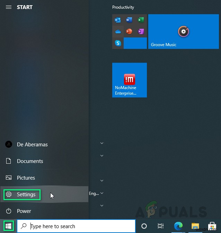
Task: Expand the chevron beside De Aberamas row
Action: point(102,143)
